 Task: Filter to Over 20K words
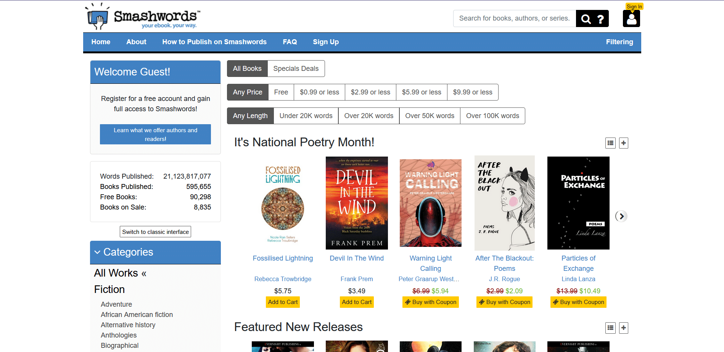point(369,116)
